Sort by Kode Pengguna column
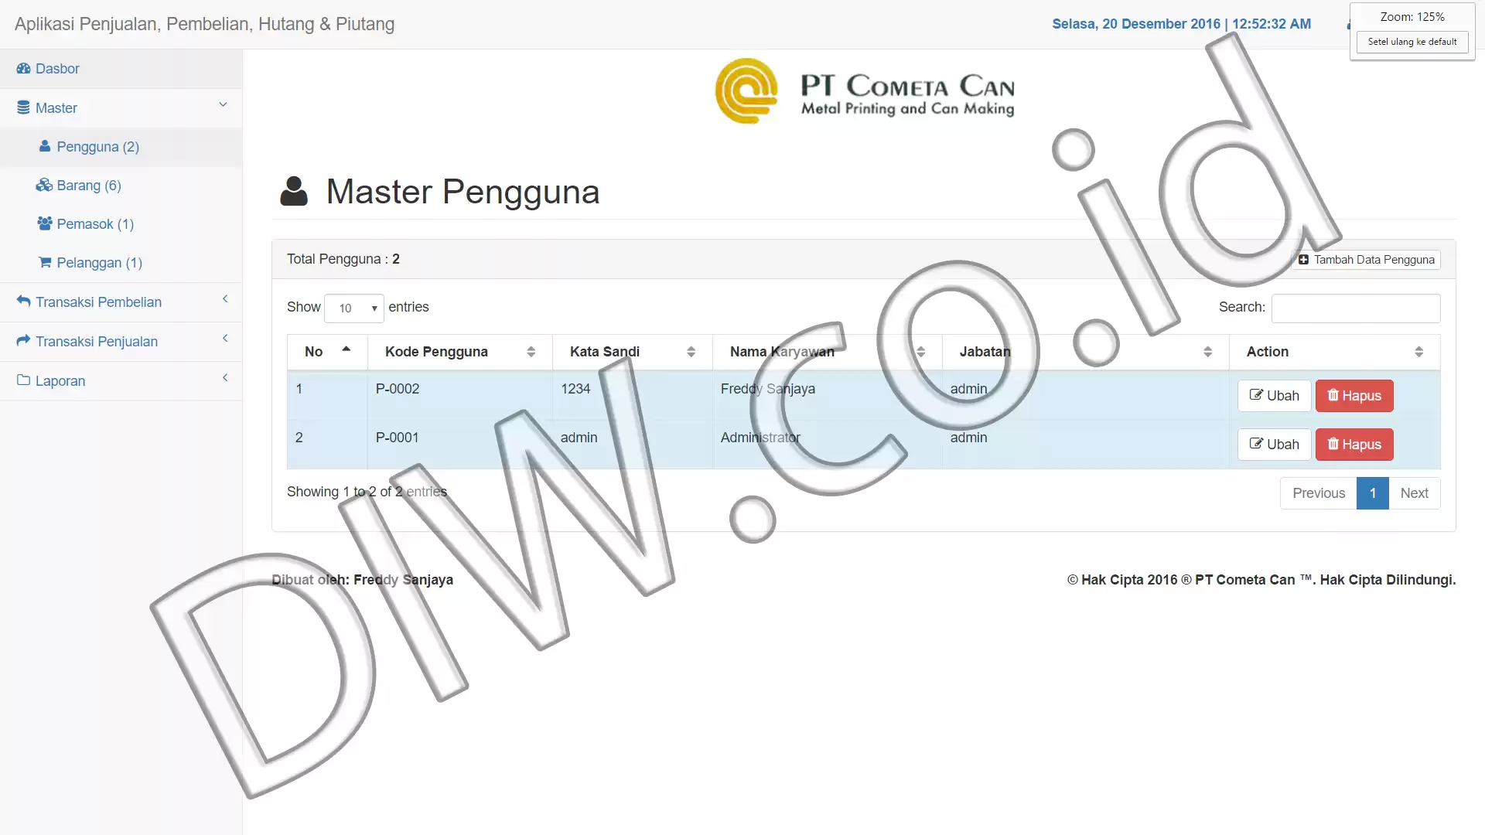This screenshot has width=1485, height=835. coord(531,352)
